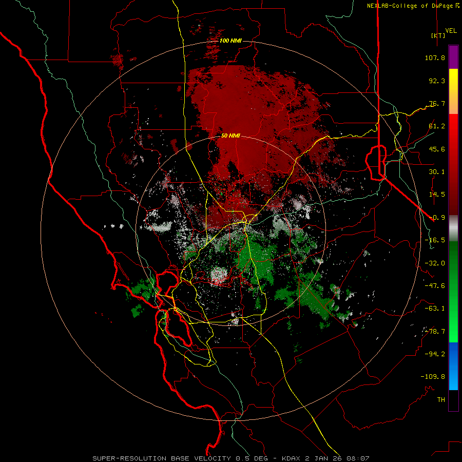Select the 107.8 velocity scale value

[x=435, y=57]
